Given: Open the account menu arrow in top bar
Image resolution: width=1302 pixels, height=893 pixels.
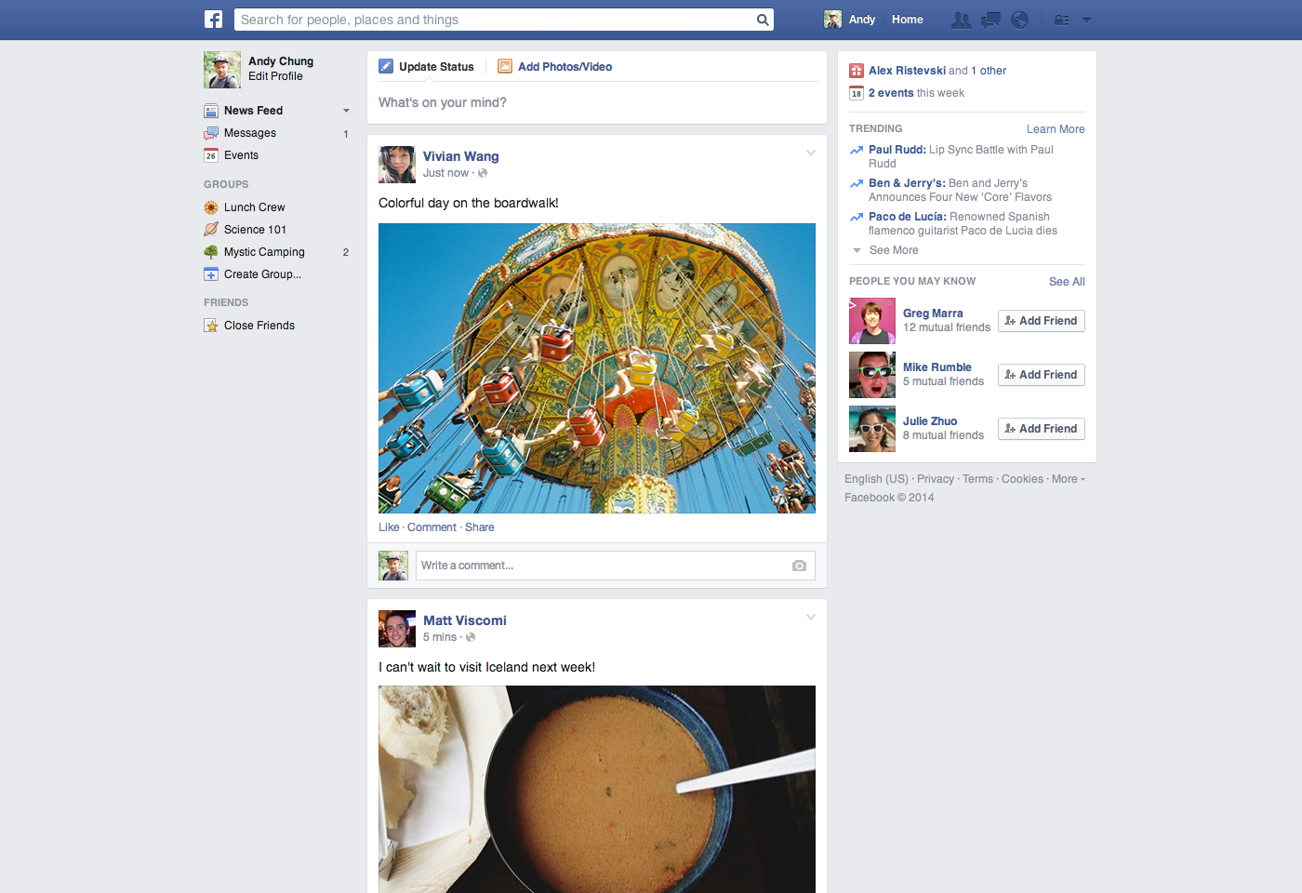Looking at the screenshot, I should click(1086, 20).
